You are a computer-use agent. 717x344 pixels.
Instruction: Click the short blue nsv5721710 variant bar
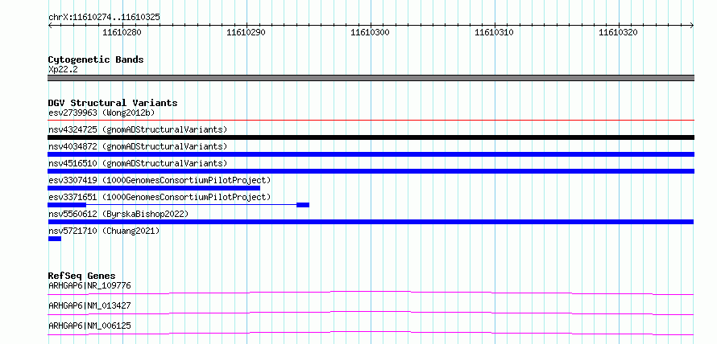[55, 239]
